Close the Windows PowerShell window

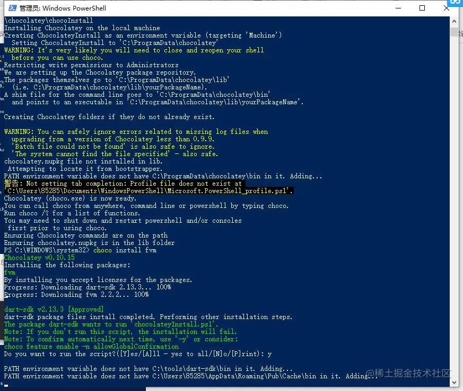click(446, 8)
